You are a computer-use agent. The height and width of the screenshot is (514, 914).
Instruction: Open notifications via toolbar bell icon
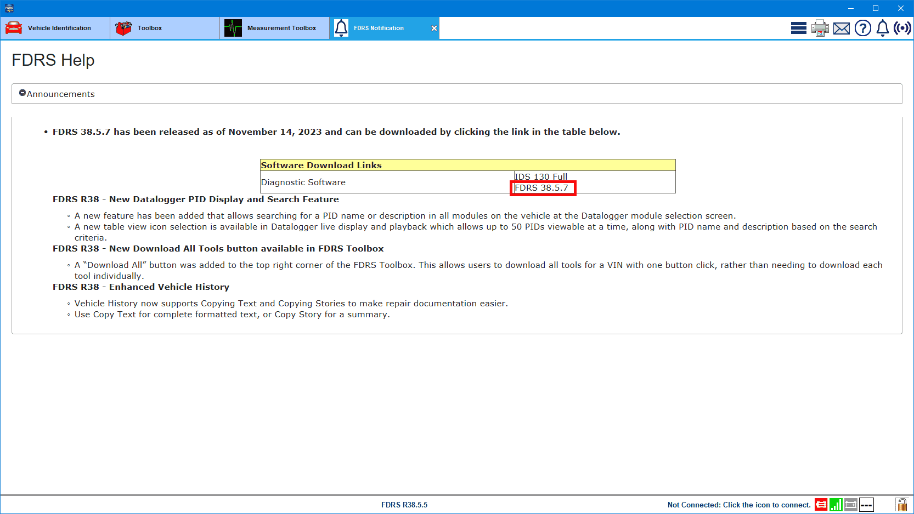(882, 28)
